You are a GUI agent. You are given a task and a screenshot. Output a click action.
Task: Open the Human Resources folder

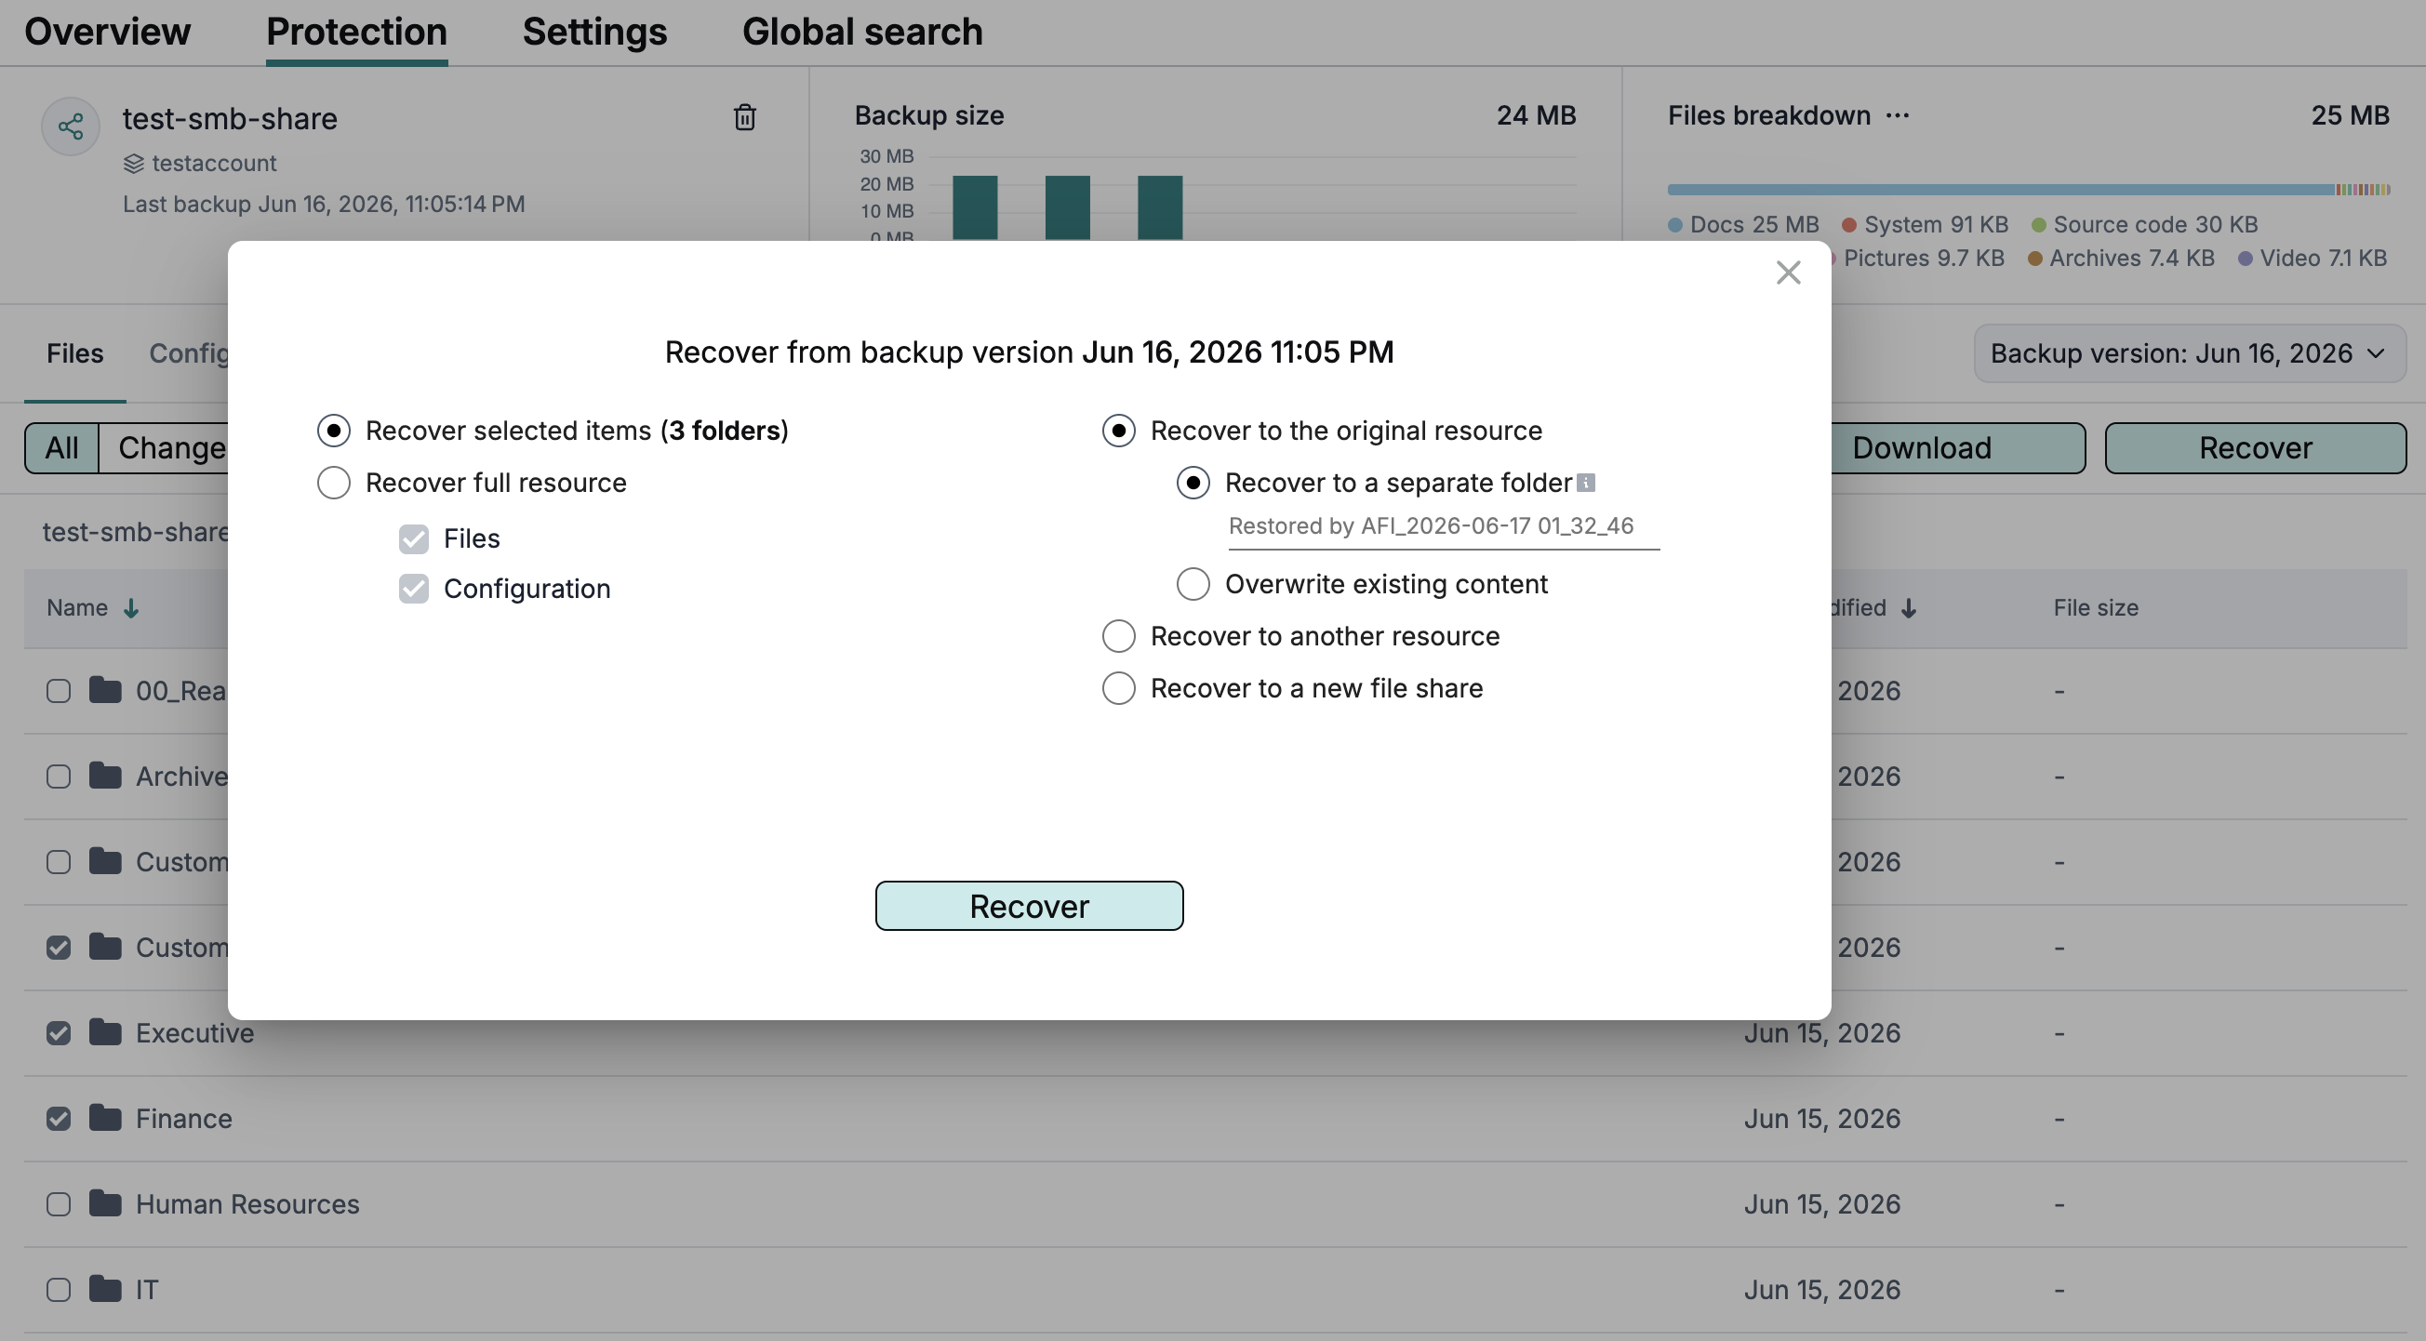(247, 1204)
